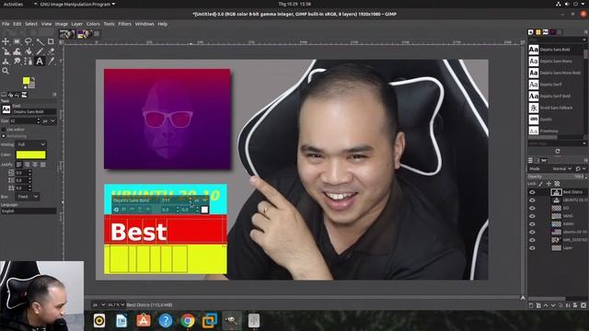Toggle visibility of the XANH layer
This screenshot has width=589, height=331.
coord(532,224)
